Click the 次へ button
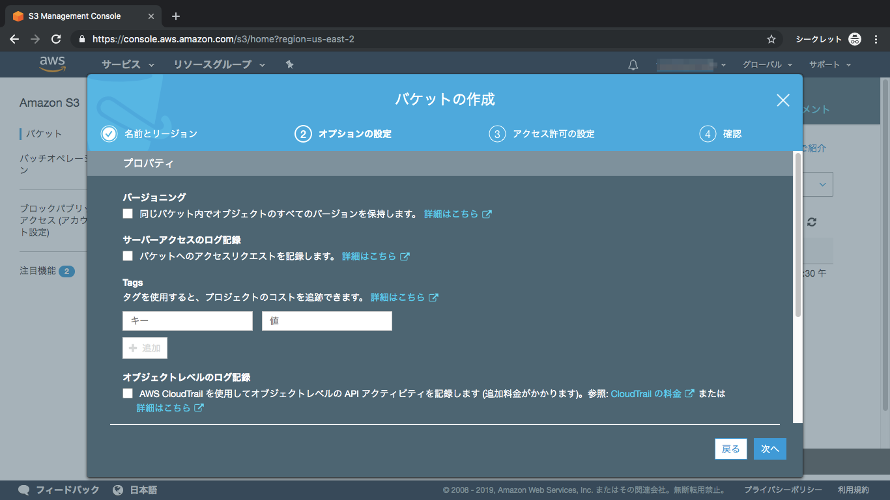 [770, 449]
